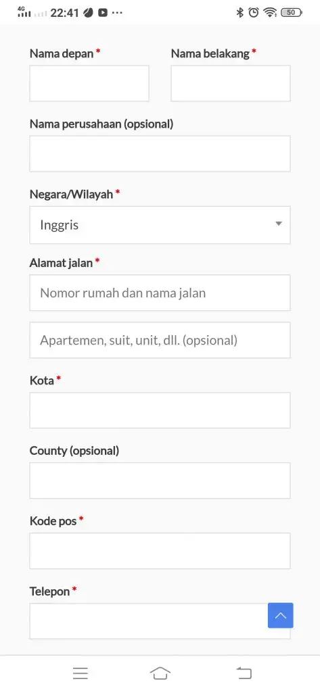Focus the Kota text field

pos(160,410)
